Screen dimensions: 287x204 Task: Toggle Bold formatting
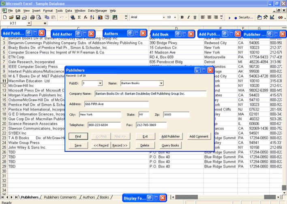click(x=182, y=17)
